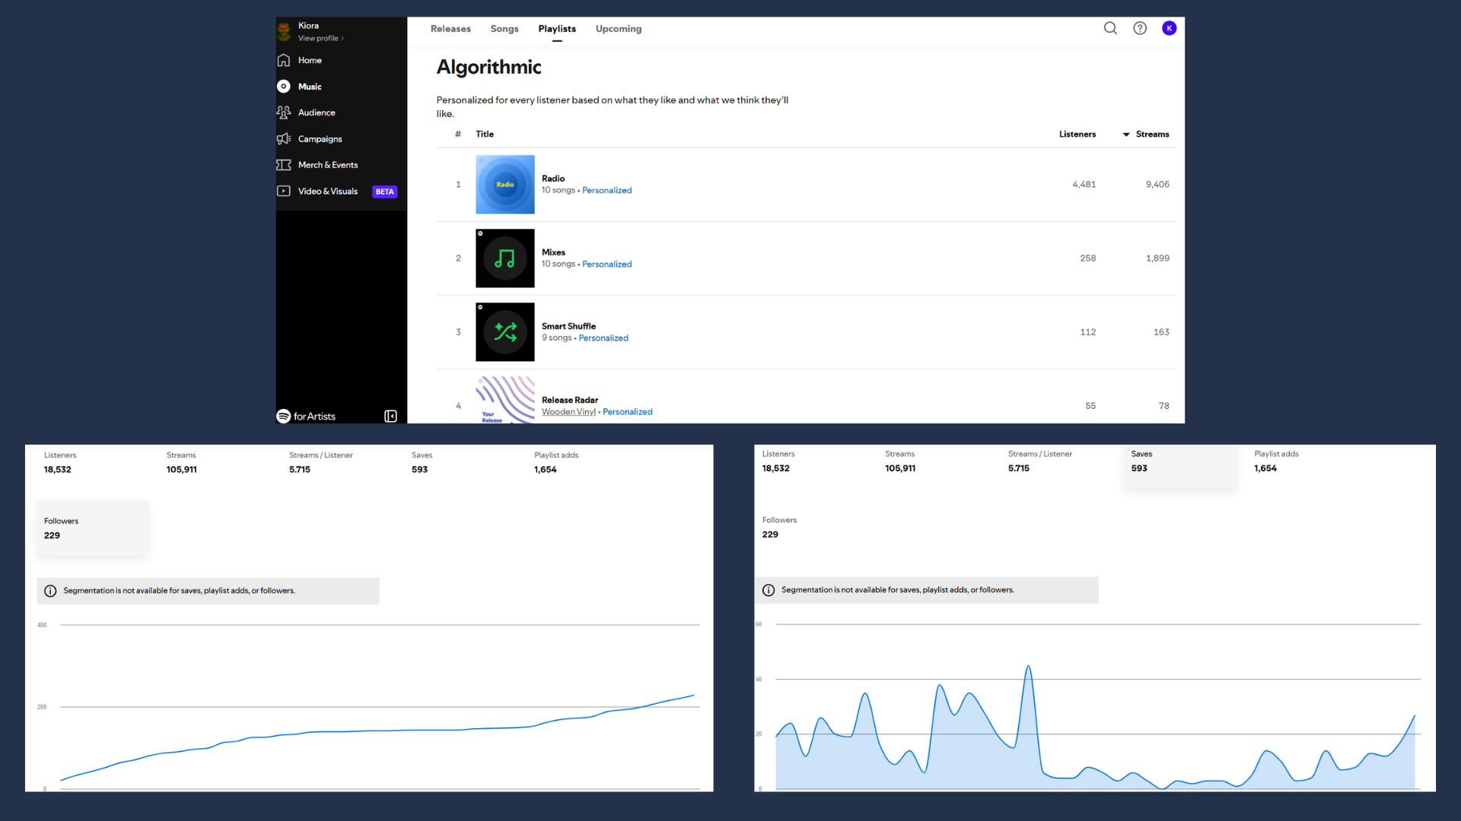This screenshot has width=1461, height=821.
Task: Expand Kiora View profile chevron
Action: pyautogui.click(x=342, y=39)
